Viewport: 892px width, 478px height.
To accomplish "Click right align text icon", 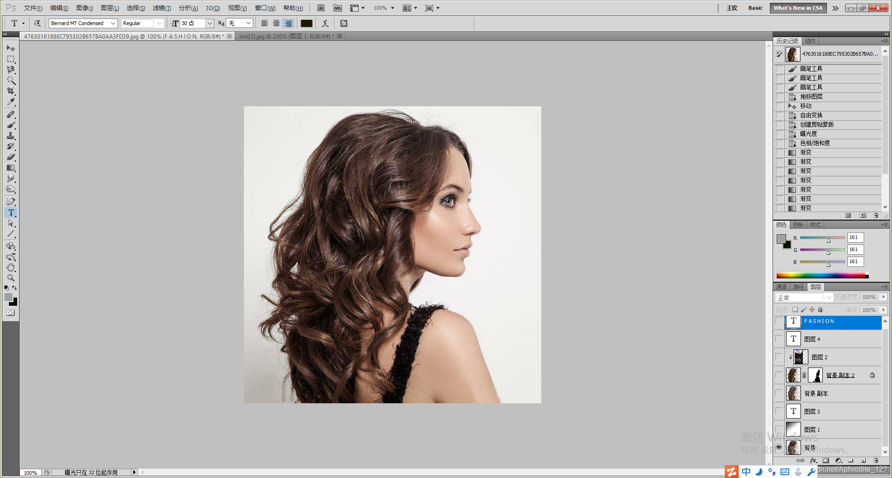I will (x=289, y=23).
